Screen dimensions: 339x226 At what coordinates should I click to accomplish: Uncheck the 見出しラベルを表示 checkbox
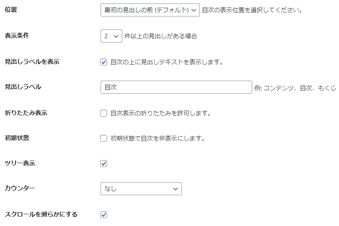coord(104,62)
